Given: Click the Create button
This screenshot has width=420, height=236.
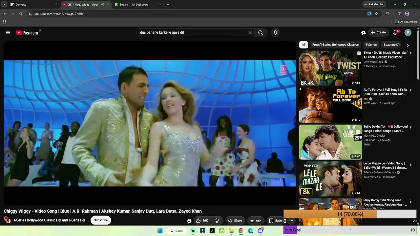Looking at the screenshot, I should coord(378,32).
